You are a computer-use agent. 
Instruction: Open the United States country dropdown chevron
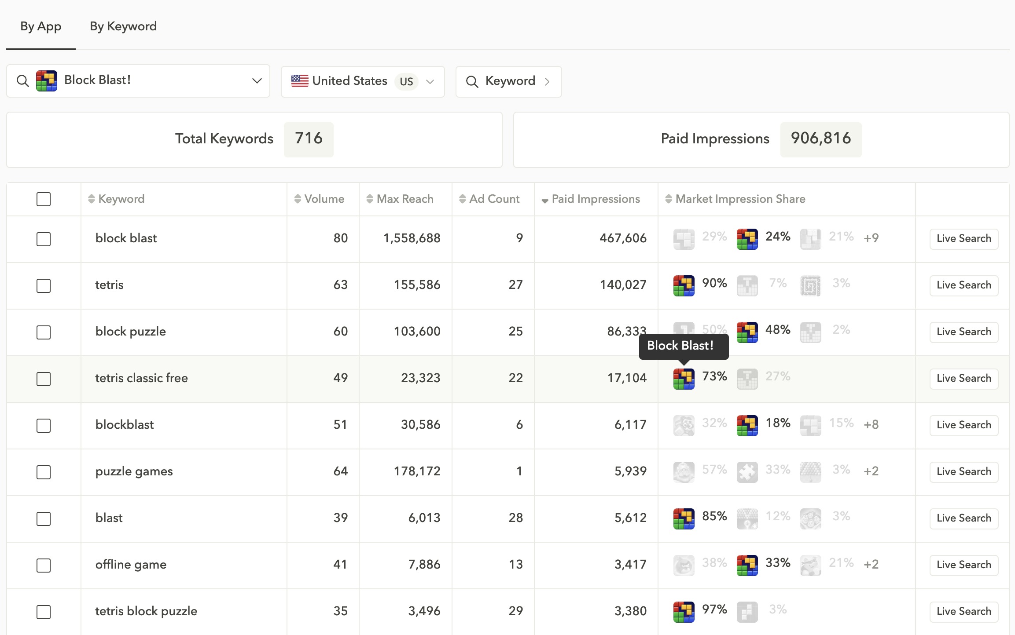(x=430, y=82)
